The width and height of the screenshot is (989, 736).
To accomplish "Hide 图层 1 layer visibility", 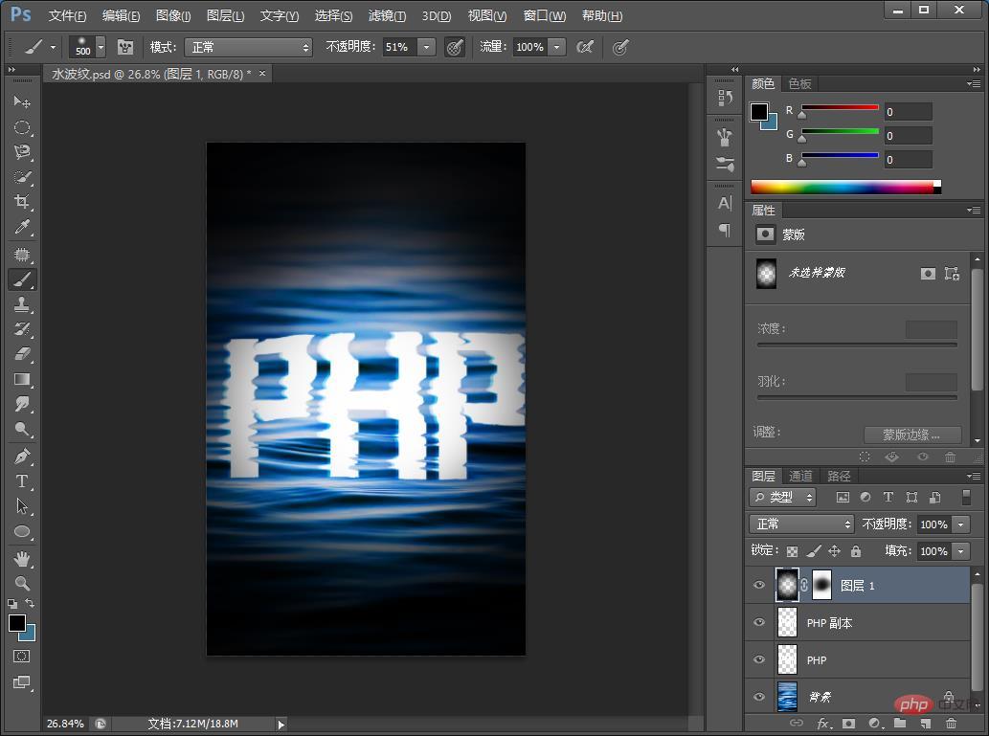I will (759, 585).
